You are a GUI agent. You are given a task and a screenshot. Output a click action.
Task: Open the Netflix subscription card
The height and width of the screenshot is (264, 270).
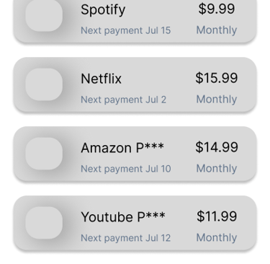135,84
